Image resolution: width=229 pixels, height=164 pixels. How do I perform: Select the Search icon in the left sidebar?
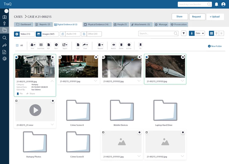4,38
